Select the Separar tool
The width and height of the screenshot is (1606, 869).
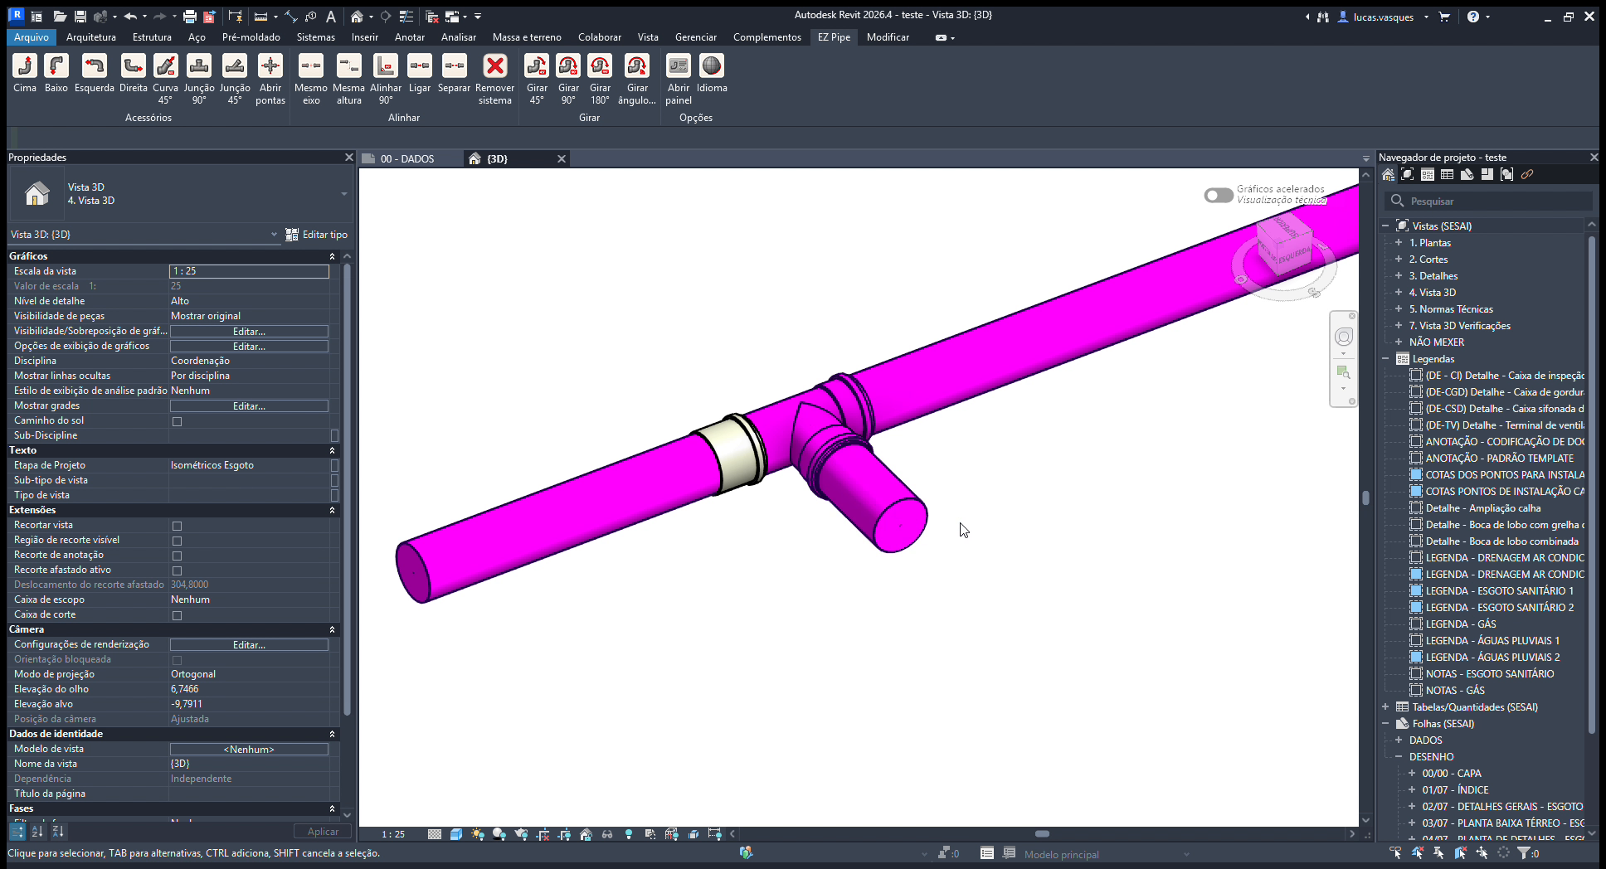[x=455, y=66]
